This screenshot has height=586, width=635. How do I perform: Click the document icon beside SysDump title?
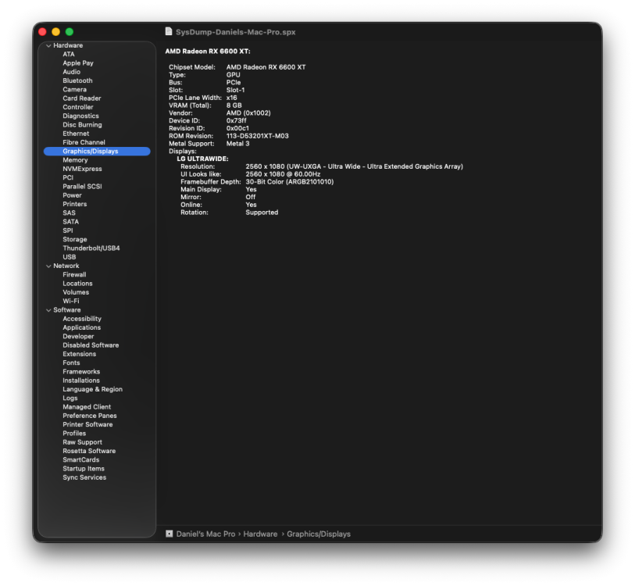point(169,31)
